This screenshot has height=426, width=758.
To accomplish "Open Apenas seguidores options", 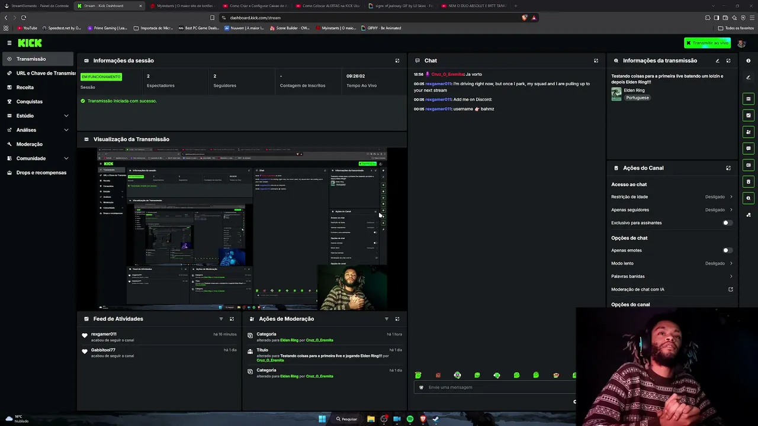I will click(672, 210).
